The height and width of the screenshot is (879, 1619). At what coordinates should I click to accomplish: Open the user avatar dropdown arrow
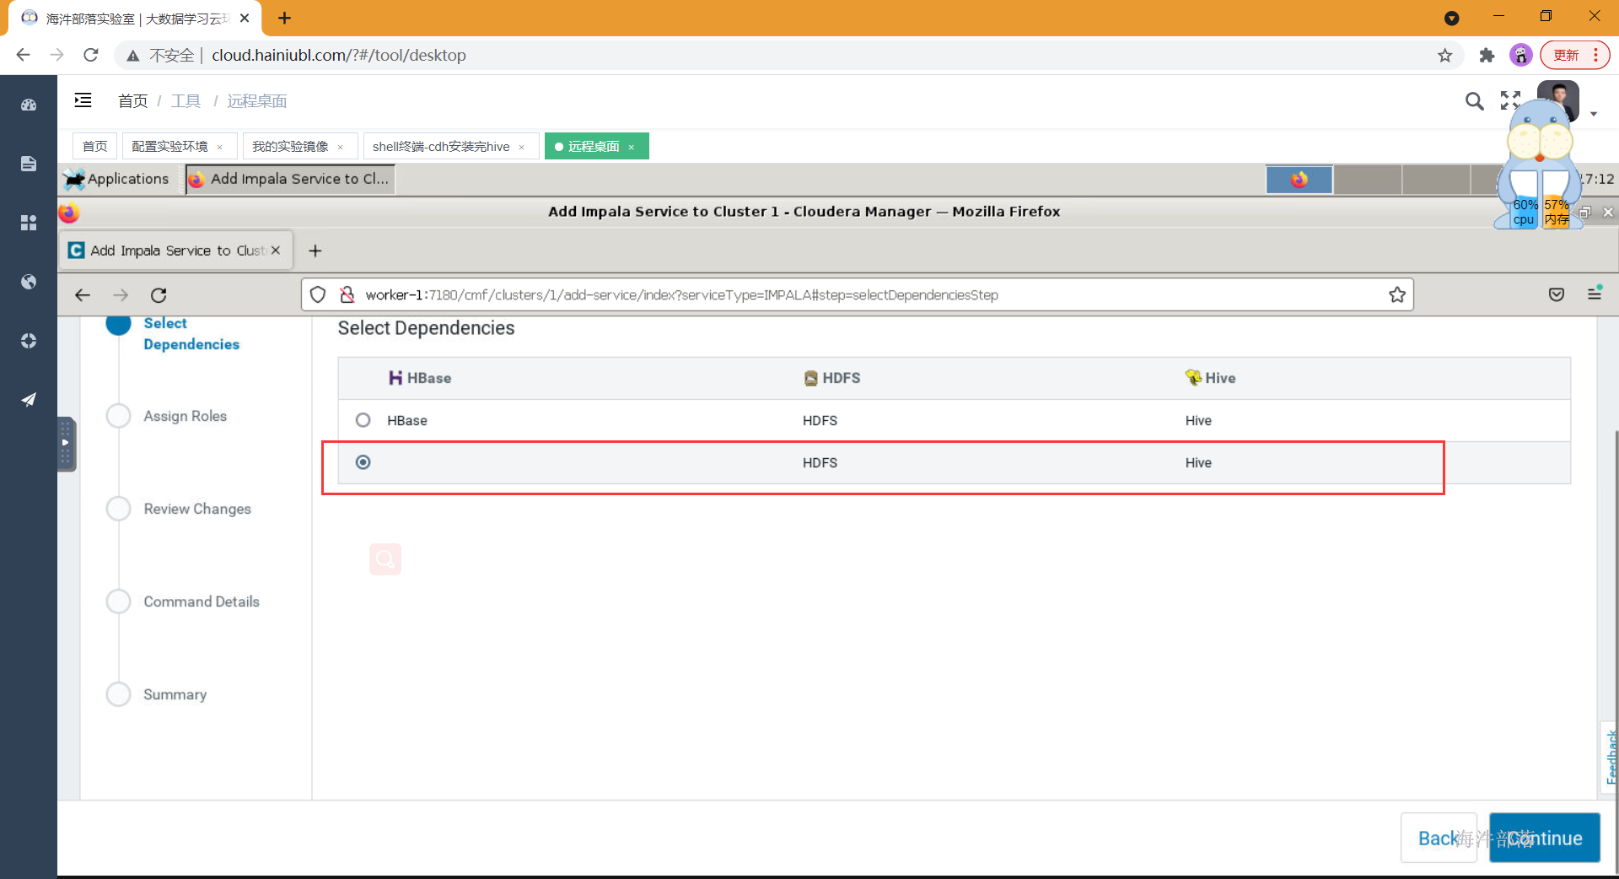(1594, 114)
